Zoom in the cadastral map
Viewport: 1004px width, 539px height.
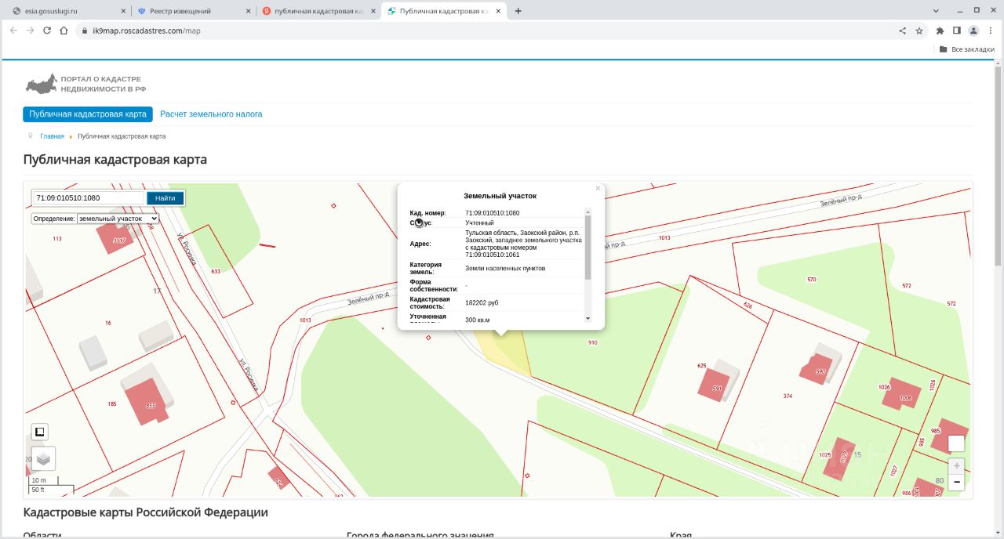pyautogui.click(x=956, y=465)
